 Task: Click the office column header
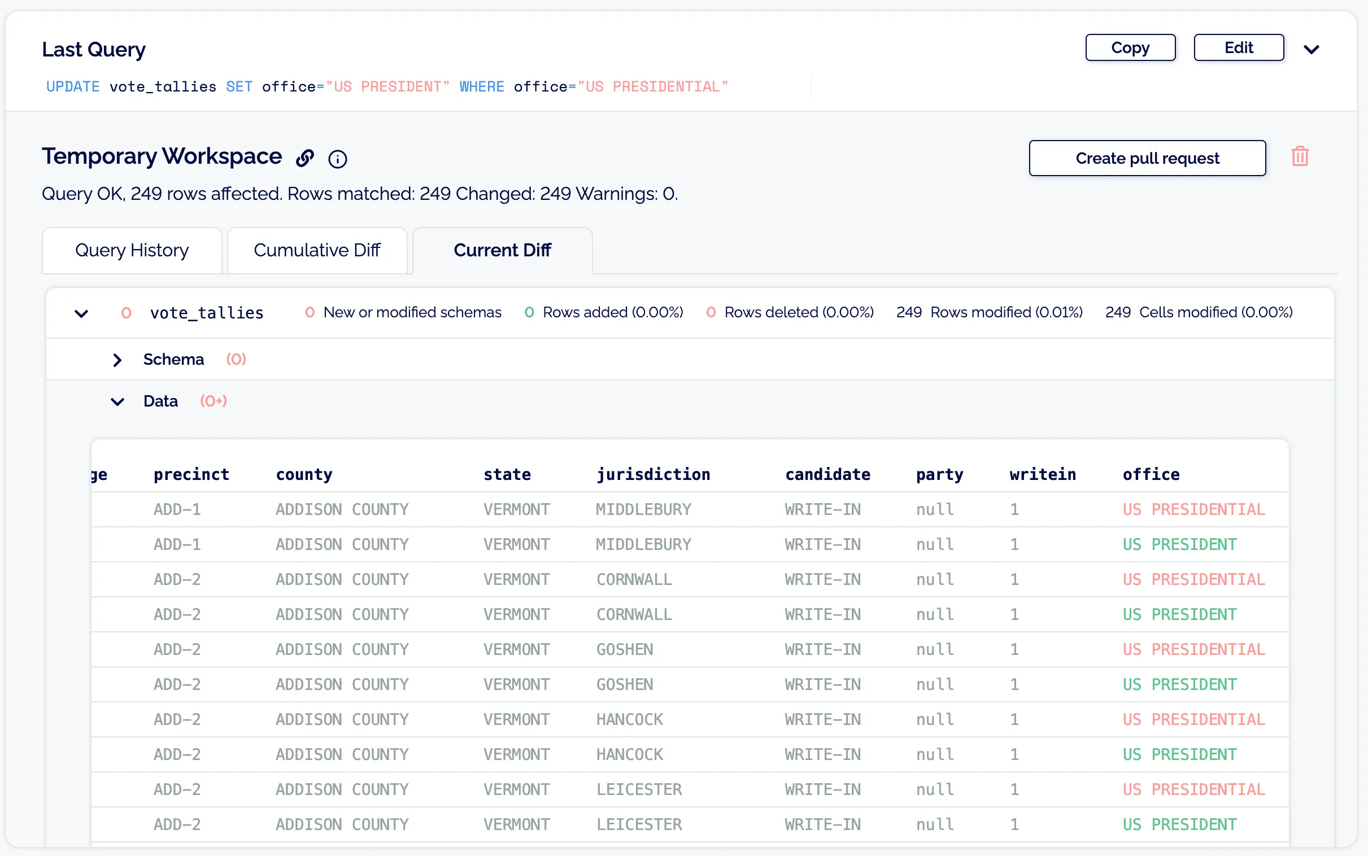1151,474
